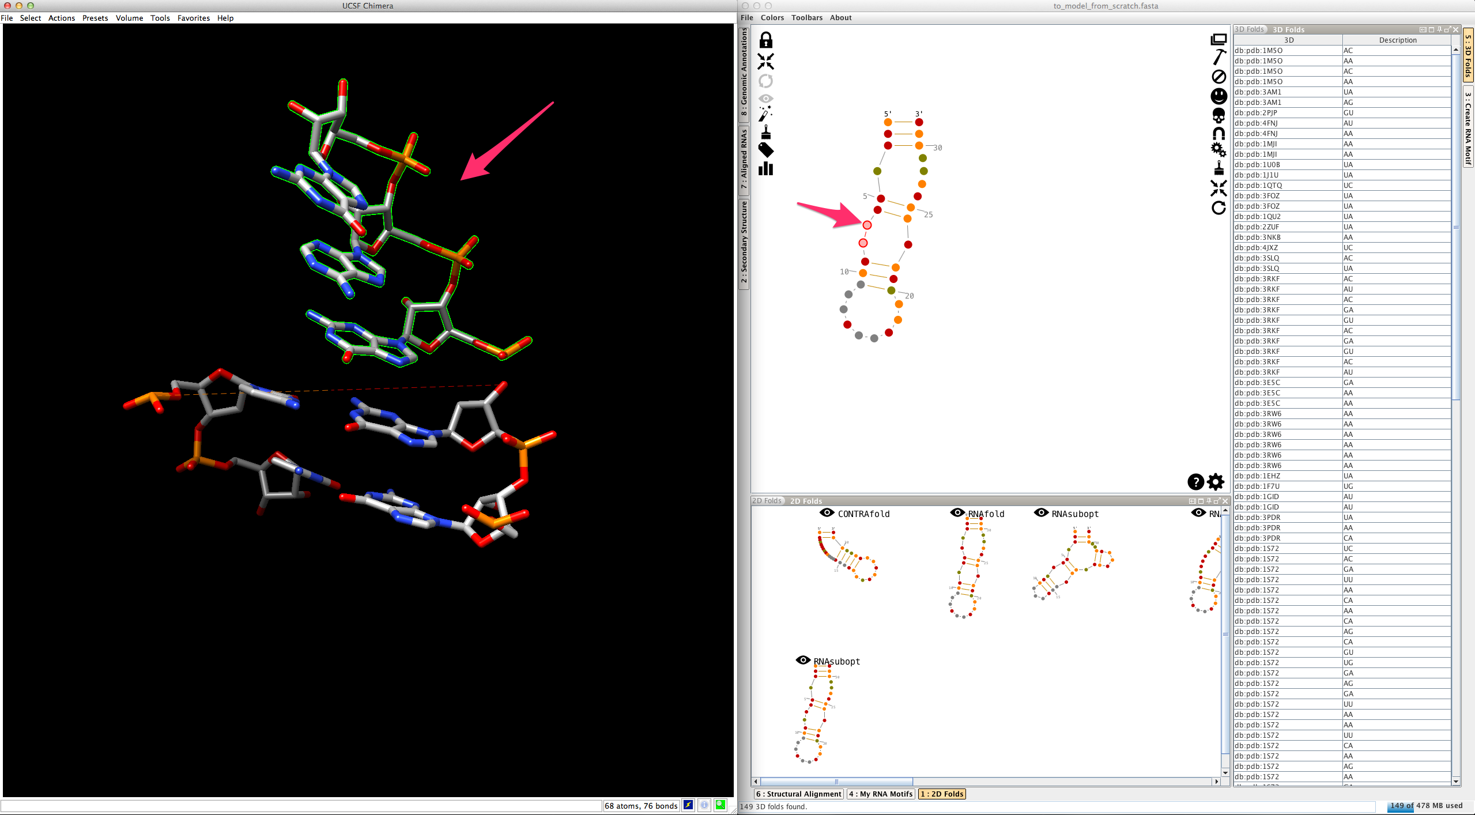
Task: Select the CONTRAfold structure thumbnail
Action: 847,554
